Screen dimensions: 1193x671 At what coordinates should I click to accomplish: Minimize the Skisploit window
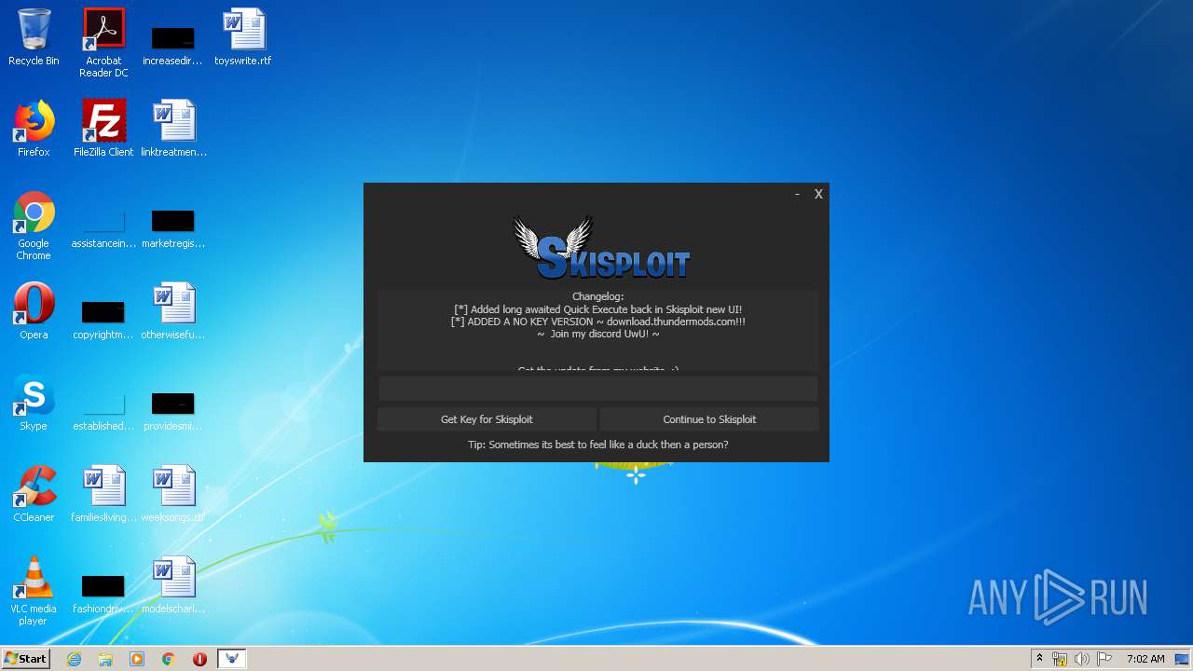click(797, 194)
